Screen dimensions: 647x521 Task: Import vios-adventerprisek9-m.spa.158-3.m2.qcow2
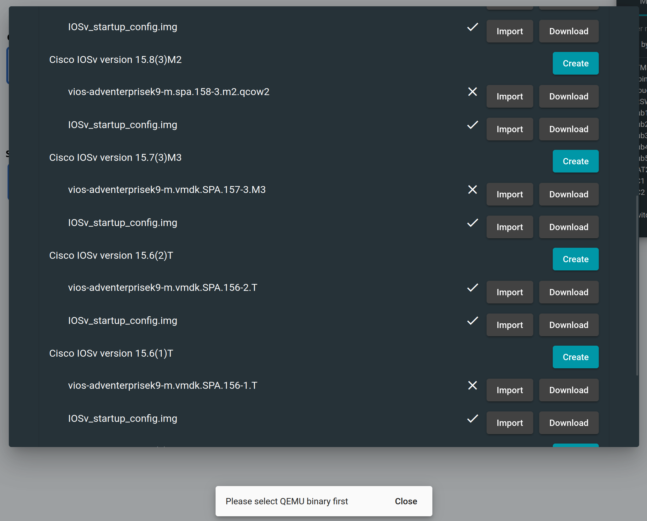[x=510, y=96]
